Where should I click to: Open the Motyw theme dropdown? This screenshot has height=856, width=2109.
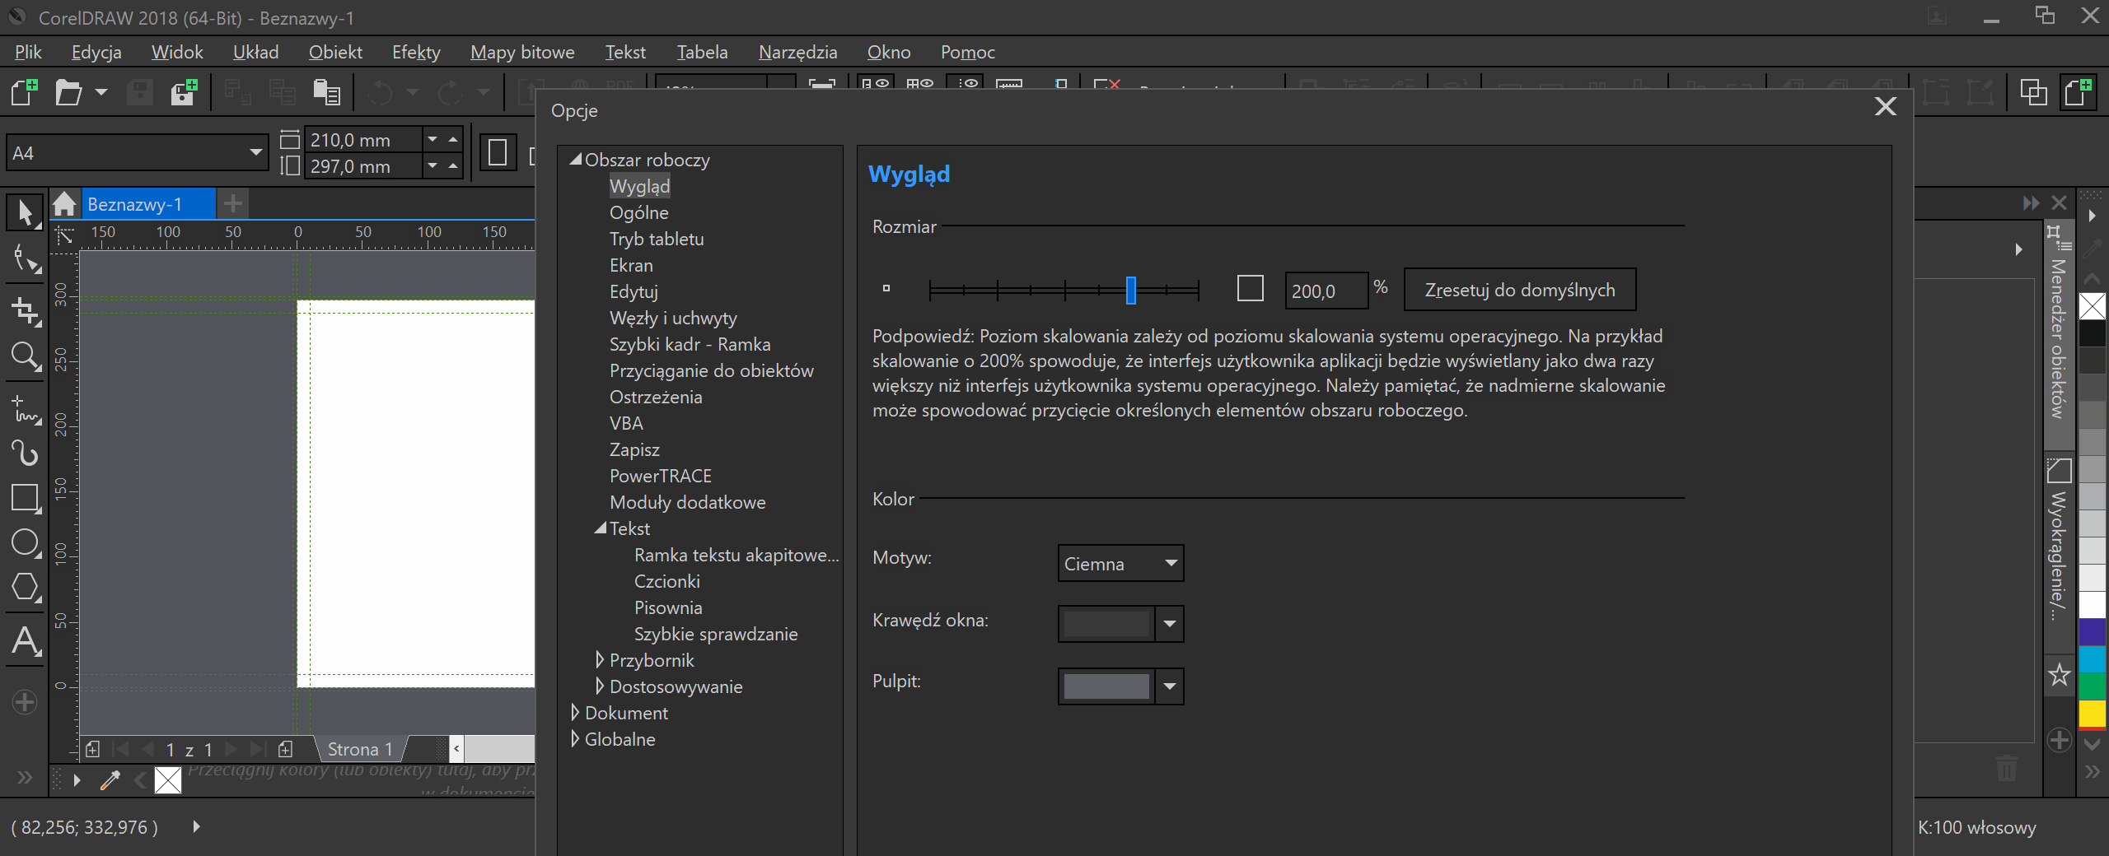(x=1120, y=564)
